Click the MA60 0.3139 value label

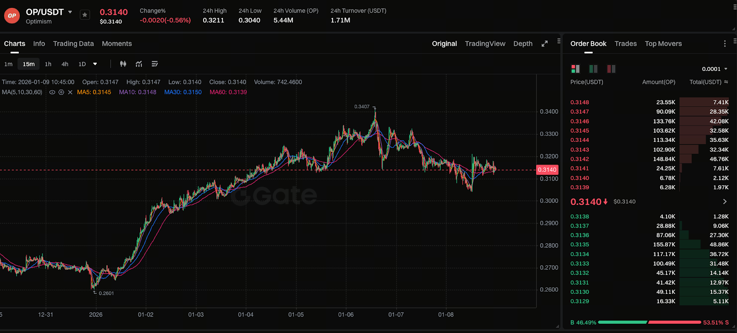point(228,92)
